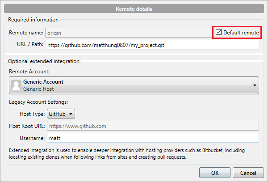Expand the Host Type GitHub dropdown
The width and height of the screenshot is (268, 182).
61,114
